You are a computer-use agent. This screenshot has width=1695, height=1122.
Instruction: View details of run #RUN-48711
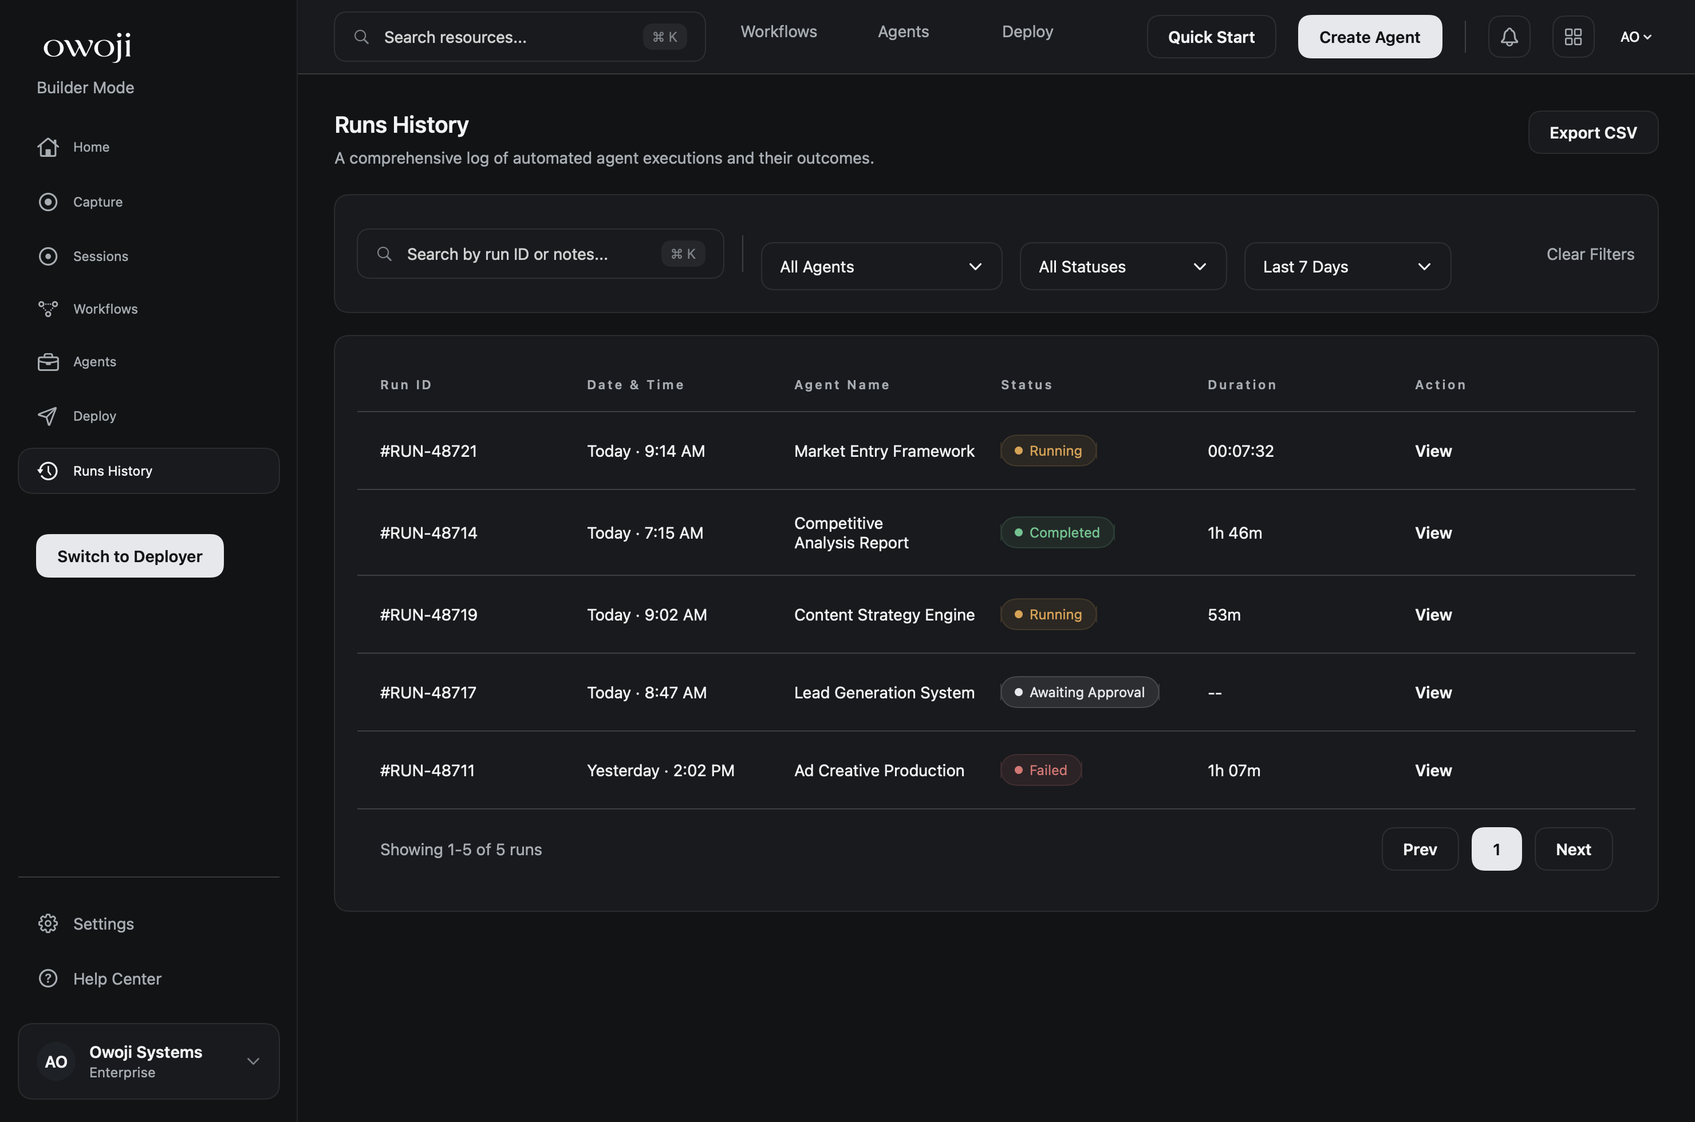pos(1432,770)
